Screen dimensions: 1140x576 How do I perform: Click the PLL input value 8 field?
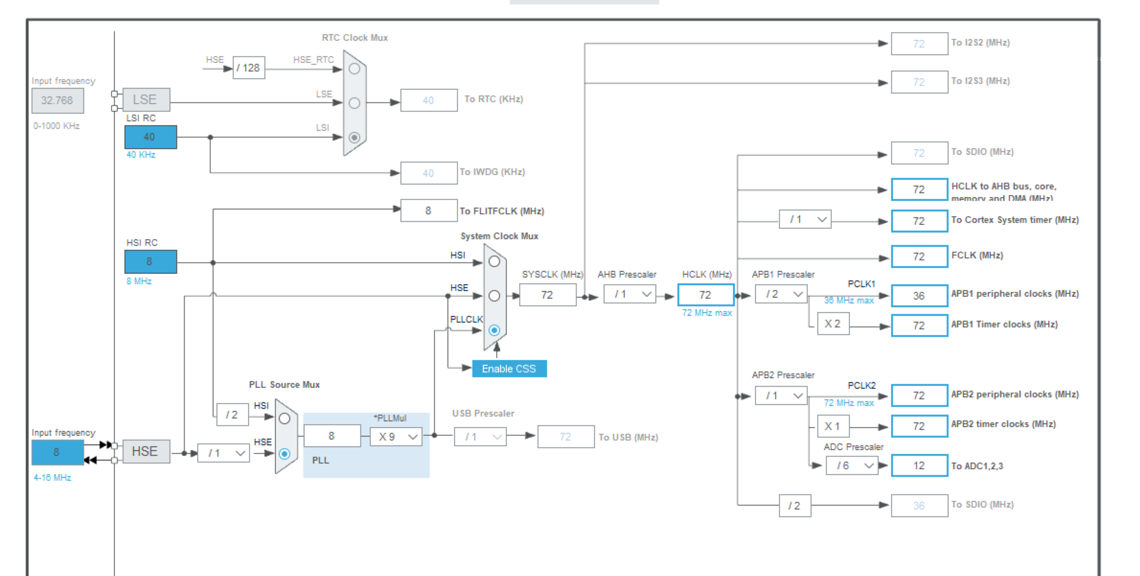332,436
